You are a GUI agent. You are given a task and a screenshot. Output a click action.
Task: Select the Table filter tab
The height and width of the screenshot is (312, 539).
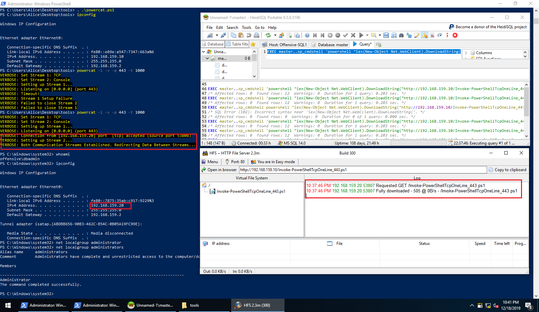pos(237,44)
